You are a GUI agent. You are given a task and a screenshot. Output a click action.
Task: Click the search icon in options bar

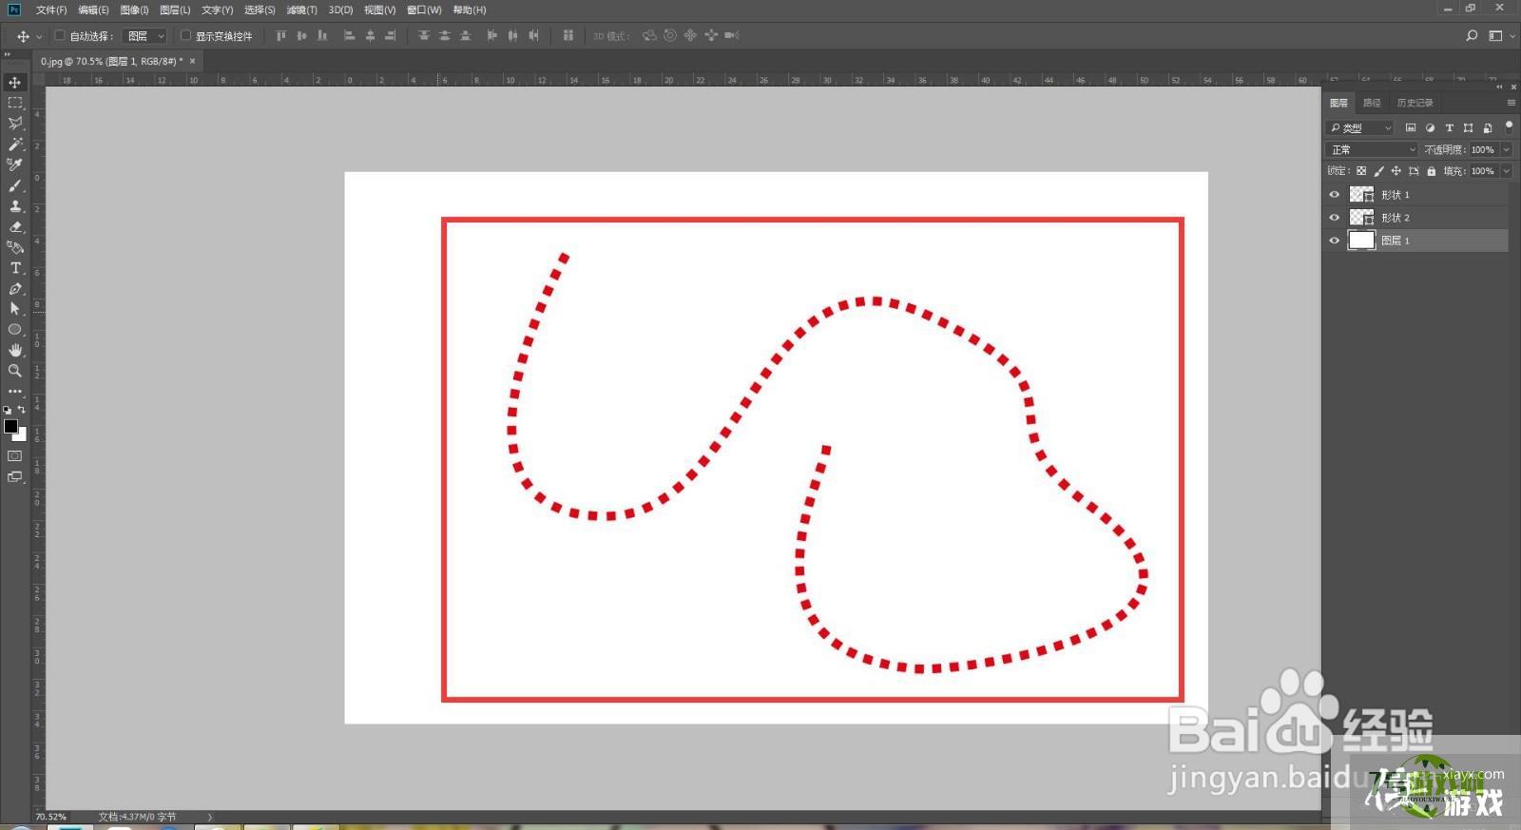(1472, 35)
